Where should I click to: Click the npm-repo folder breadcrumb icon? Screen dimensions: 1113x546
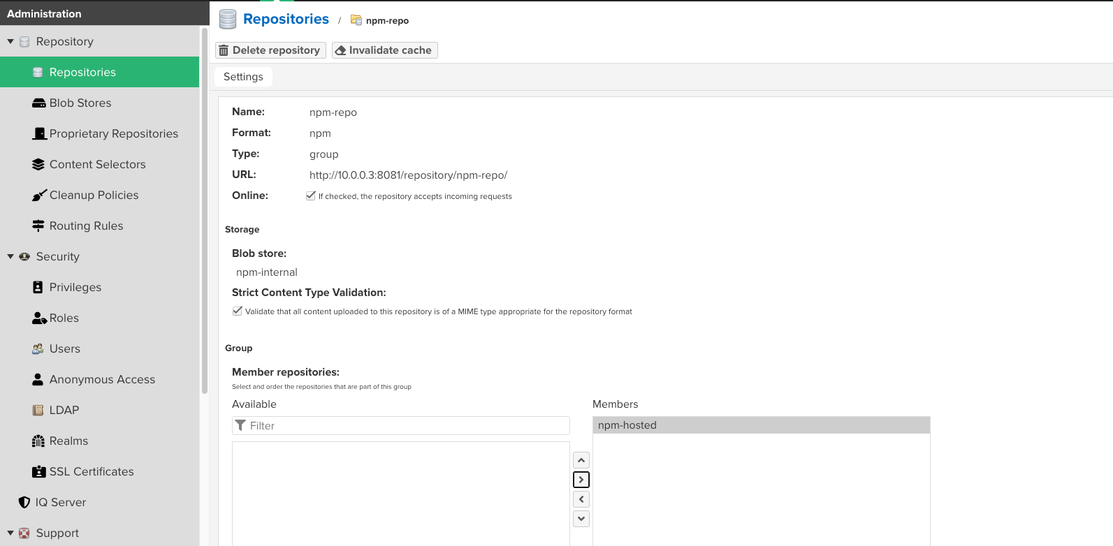[356, 20]
